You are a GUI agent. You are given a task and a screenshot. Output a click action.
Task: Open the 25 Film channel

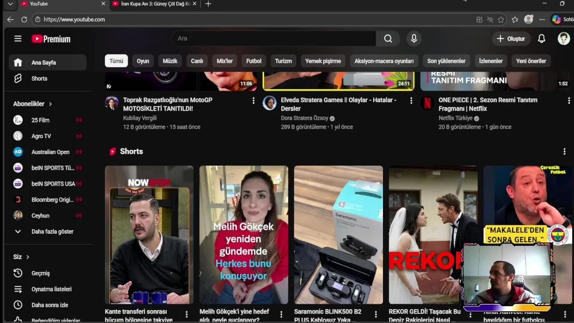(48, 120)
